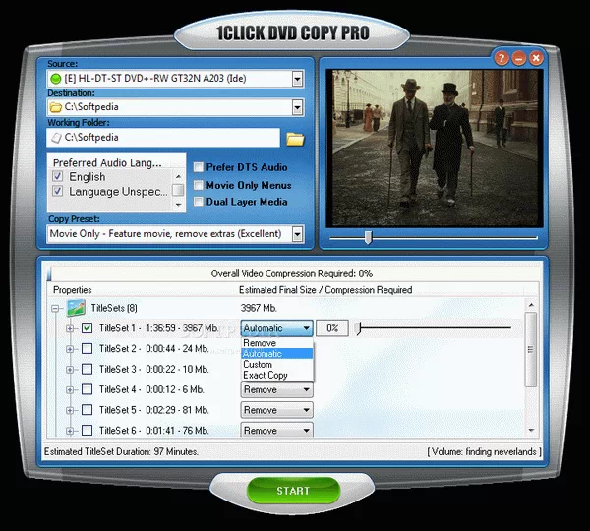Select Custom in the compression list

click(x=258, y=364)
